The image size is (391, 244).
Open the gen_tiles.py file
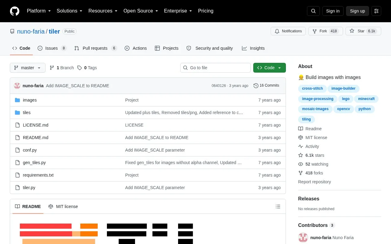point(34,163)
